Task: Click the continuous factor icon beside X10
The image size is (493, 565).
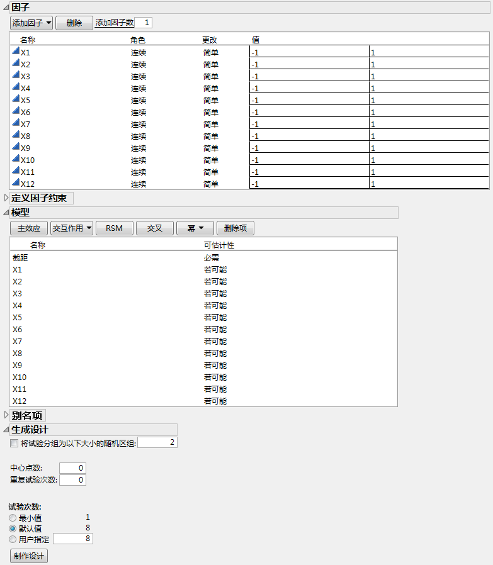Action: pyautogui.click(x=16, y=158)
